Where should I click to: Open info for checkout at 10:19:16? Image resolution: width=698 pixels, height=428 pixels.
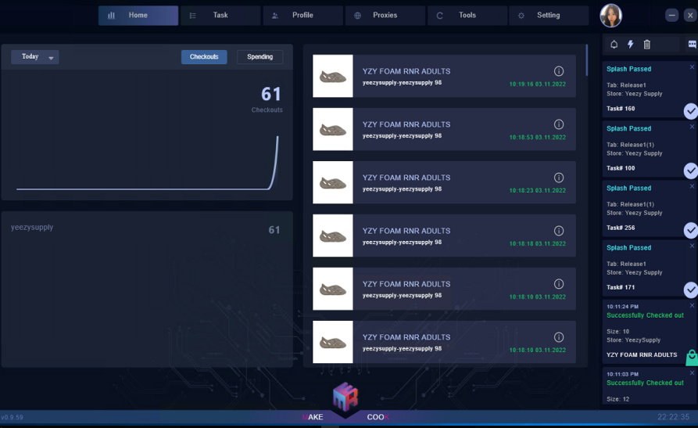point(559,71)
